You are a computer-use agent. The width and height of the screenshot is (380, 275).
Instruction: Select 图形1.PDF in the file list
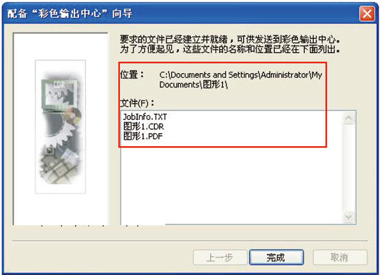143,136
